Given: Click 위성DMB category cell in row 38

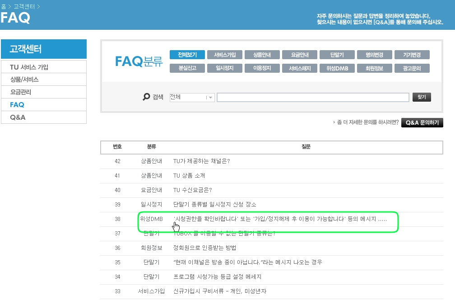Looking at the screenshot, I should coord(152,219).
